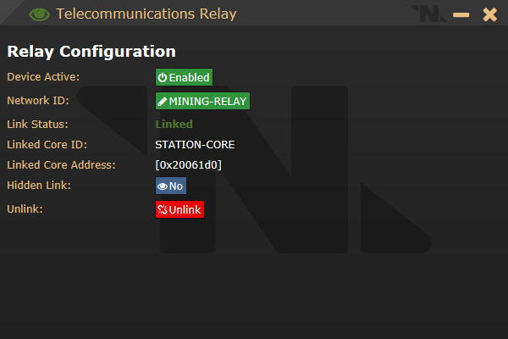Click the power icon on Enabled button
This screenshot has height=339, width=508.
(163, 77)
